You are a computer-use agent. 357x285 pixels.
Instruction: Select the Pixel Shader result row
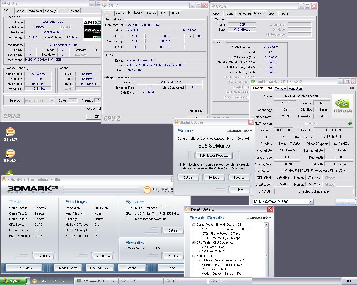pyautogui.click(x=214, y=269)
